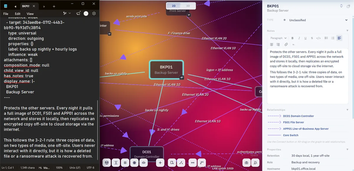Open the Paragraph style dropdown

point(278,38)
